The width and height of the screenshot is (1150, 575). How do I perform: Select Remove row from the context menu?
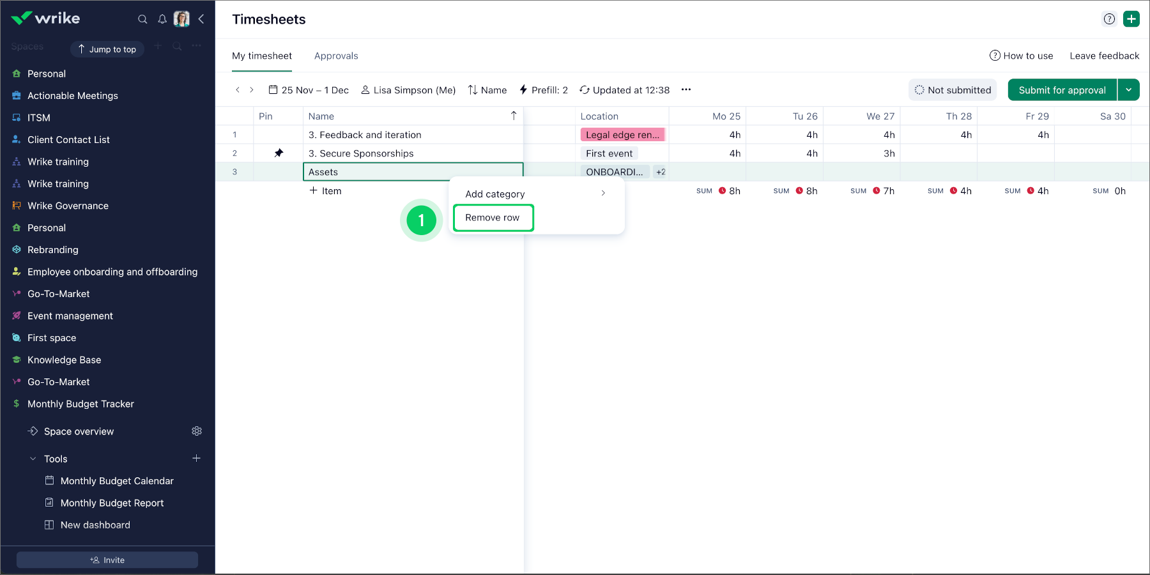tap(493, 217)
